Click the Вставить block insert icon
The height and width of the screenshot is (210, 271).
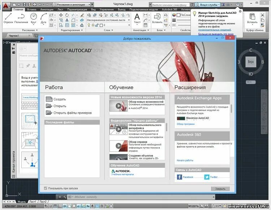[x=157, y=18]
